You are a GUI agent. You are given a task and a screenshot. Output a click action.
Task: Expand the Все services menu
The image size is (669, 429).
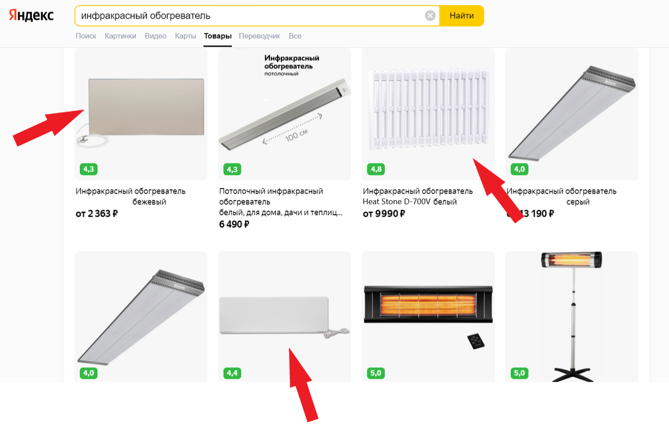pos(295,36)
